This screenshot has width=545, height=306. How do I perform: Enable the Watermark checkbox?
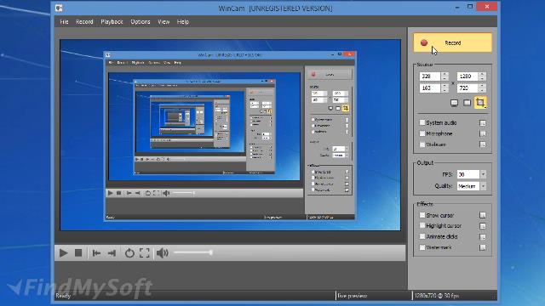[422, 247]
